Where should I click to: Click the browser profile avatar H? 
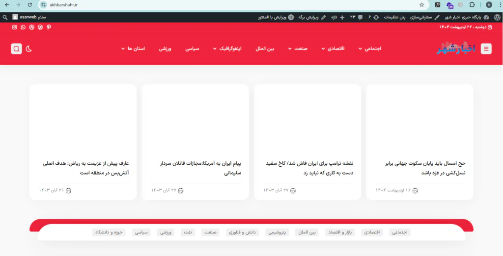click(489, 5)
